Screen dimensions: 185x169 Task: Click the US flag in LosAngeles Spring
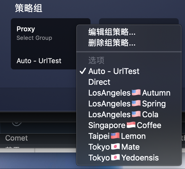pyautogui.click(x=136, y=104)
